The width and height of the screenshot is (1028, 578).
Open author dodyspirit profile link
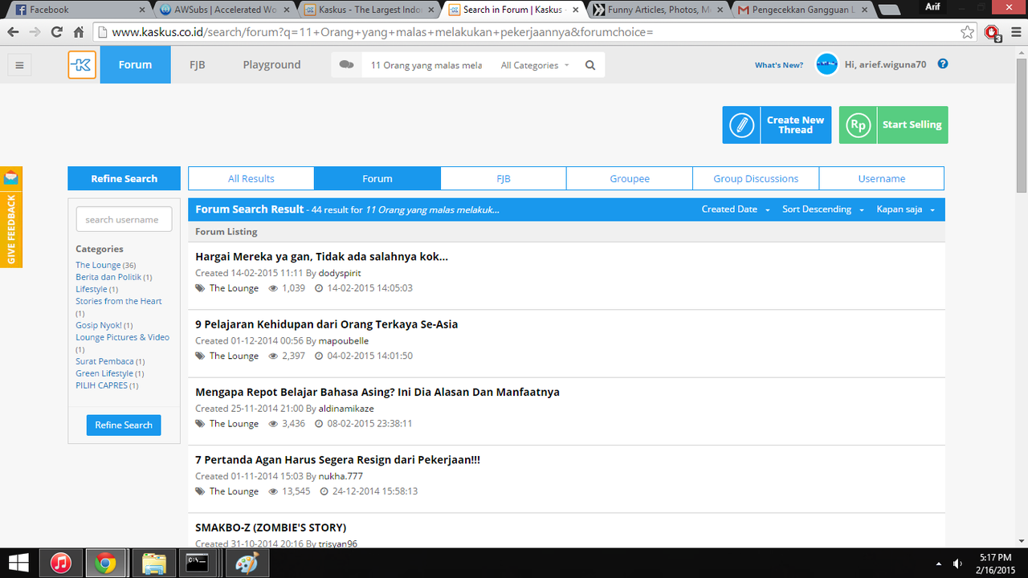340,273
